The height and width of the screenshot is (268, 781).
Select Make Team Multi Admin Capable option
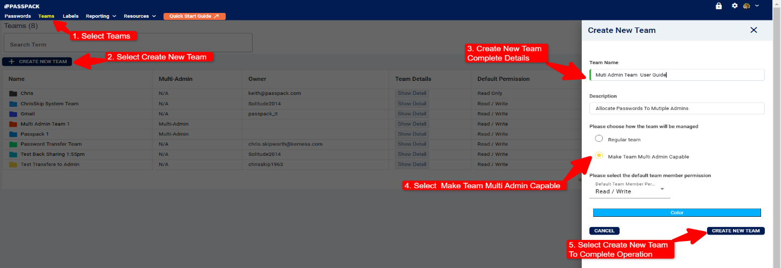(x=599, y=156)
